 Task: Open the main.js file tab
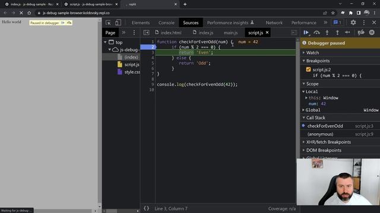coord(230,33)
